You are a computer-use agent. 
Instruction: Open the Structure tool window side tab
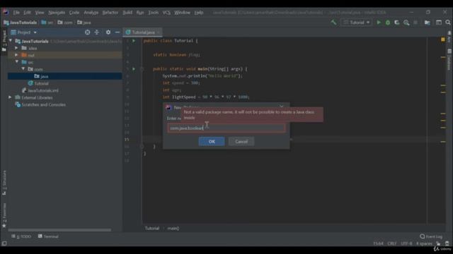4,183
